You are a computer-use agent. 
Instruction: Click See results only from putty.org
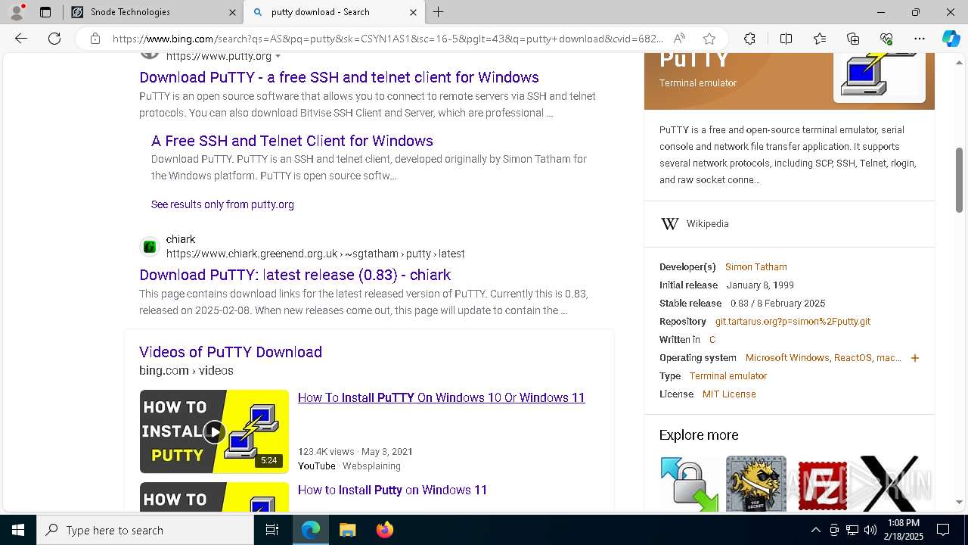(x=222, y=204)
